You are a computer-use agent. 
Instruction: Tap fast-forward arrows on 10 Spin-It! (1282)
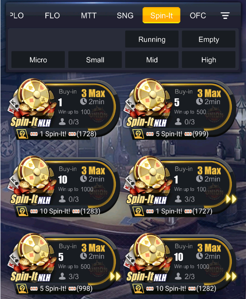pyautogui.click(x=231, y=276)
